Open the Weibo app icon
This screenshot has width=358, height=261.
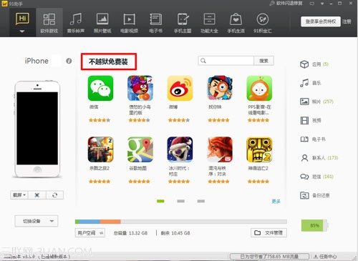click(x=180, y=88)
